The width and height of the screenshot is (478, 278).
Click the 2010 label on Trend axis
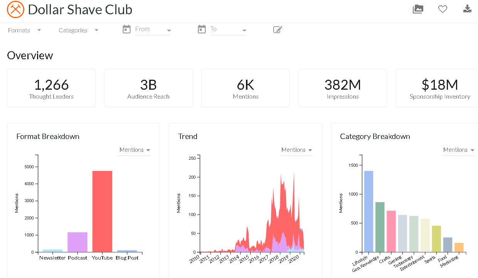point(194,259)
